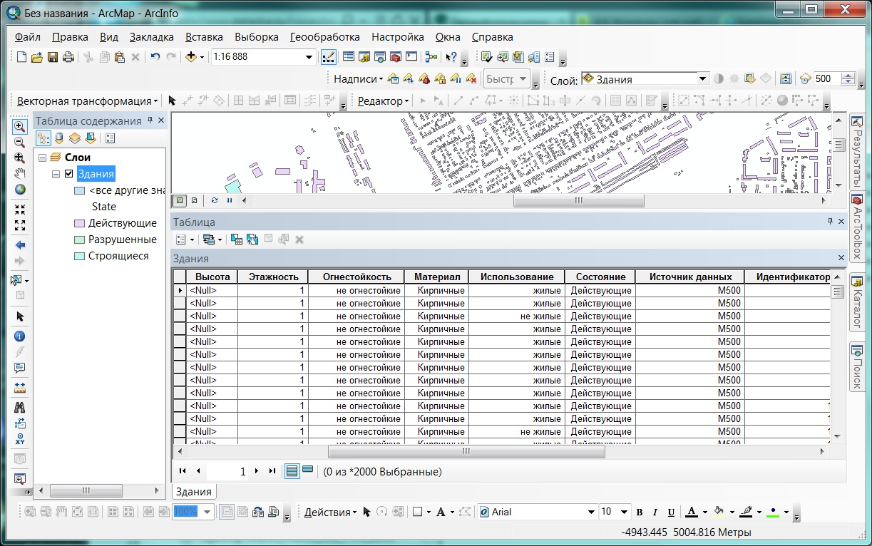Select the Measure tool
The width and height of the screenshot is (872, 546).
pos(20,388)
